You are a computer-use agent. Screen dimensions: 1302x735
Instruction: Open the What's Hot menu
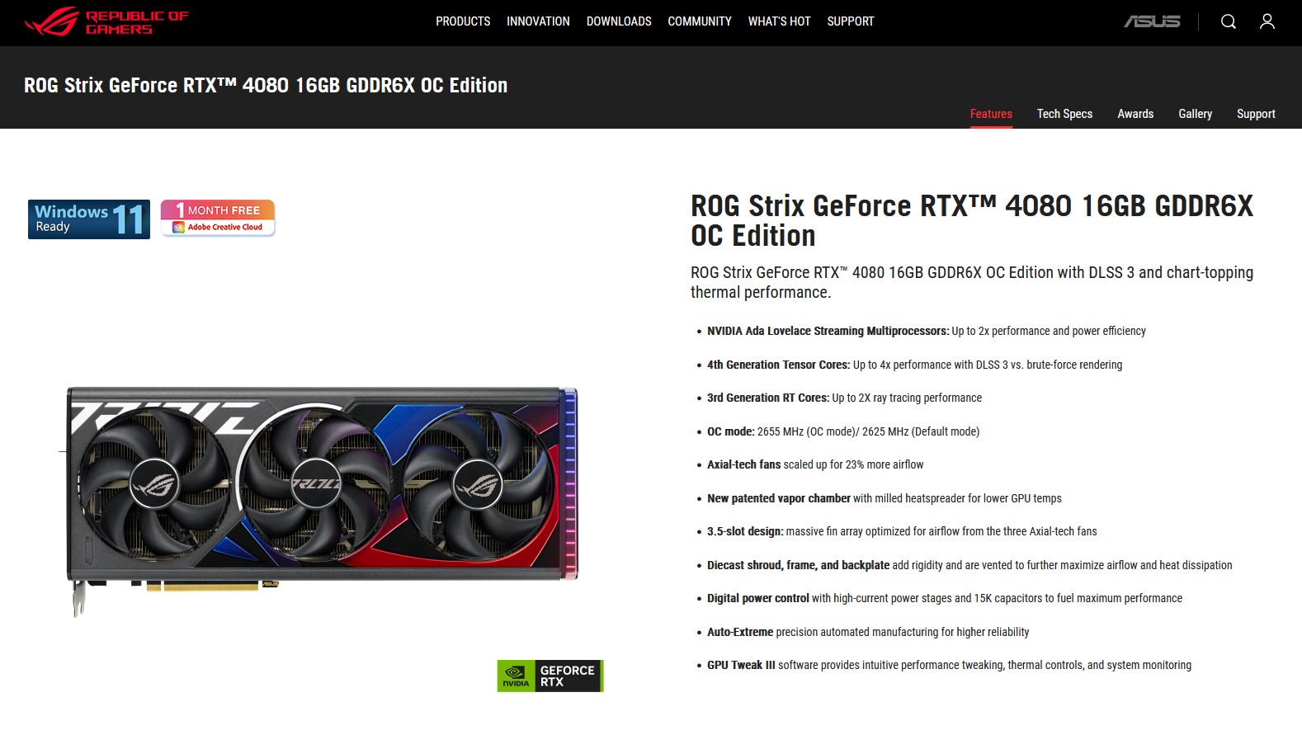point(779,21)
